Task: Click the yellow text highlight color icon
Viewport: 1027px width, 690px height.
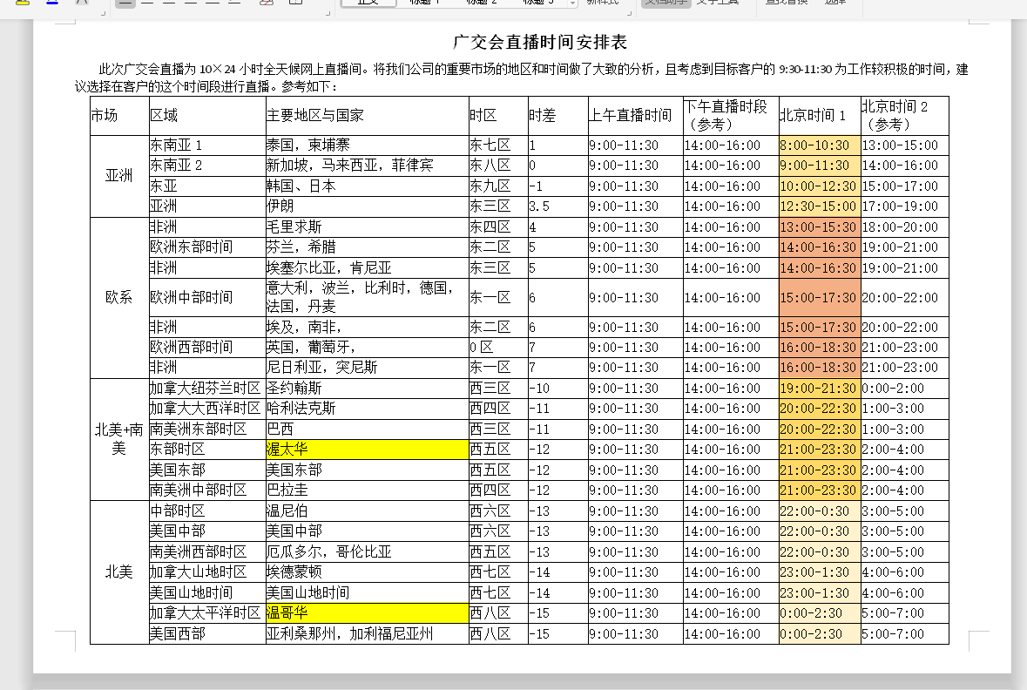Action: coord(22,3)
